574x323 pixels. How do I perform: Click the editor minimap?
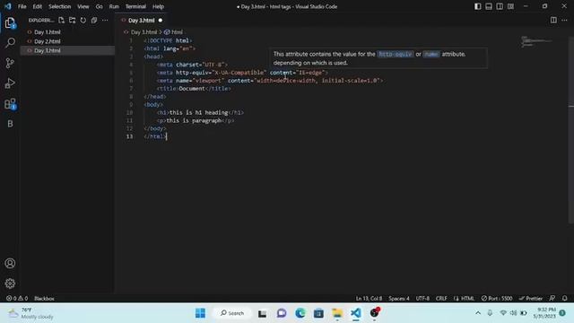tap(536, 42)
